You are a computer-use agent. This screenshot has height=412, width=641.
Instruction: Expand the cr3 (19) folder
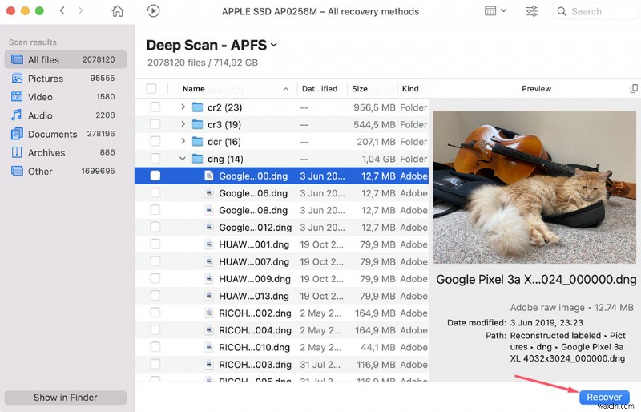click(183, 124)
